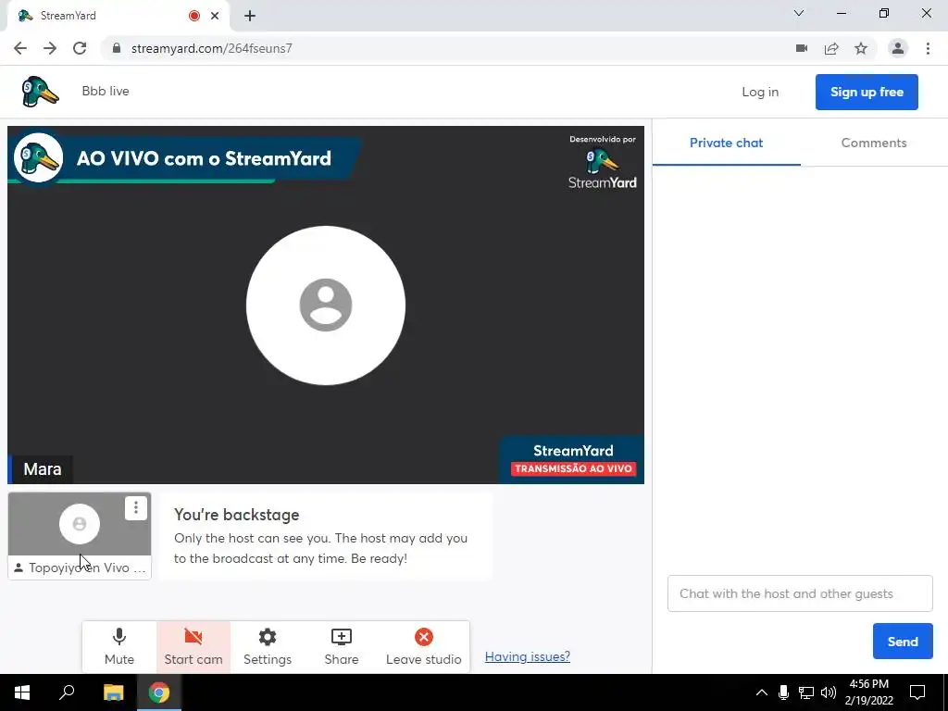The width and height of the screenshot is (948, 711).
Task: Open a new browser tab
Action: click(250, 16)
